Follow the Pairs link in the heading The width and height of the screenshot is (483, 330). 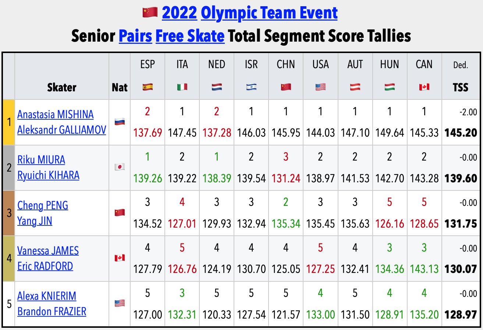coord(135,36)
